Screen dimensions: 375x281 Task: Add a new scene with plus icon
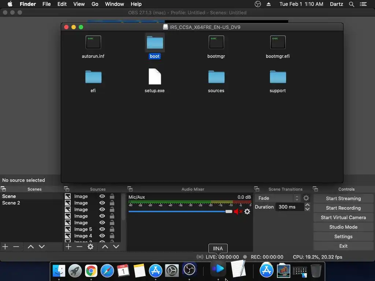(5, 247)
